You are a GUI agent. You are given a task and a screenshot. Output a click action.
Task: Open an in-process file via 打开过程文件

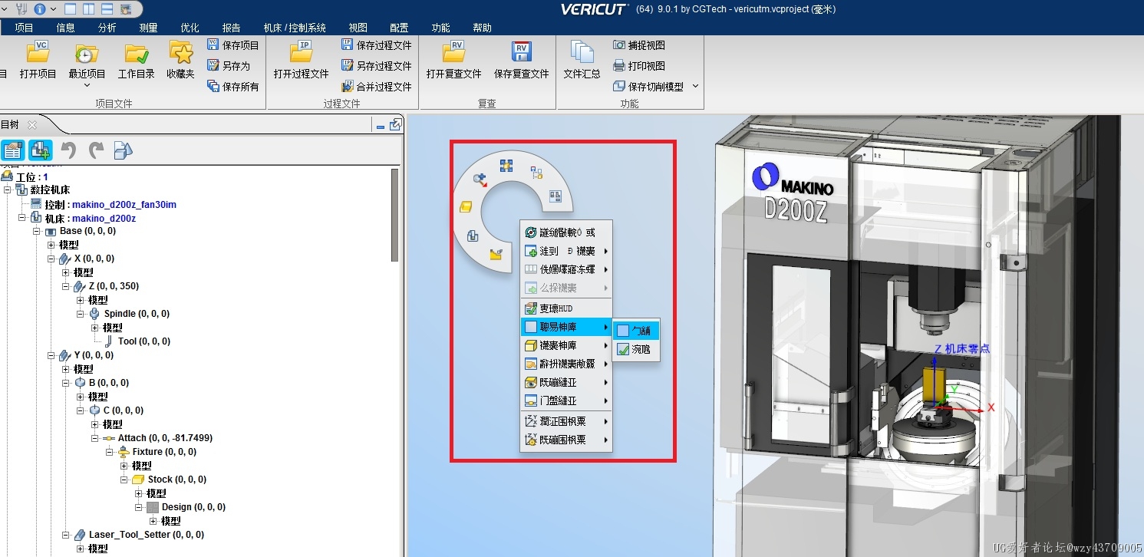[301, 61]
